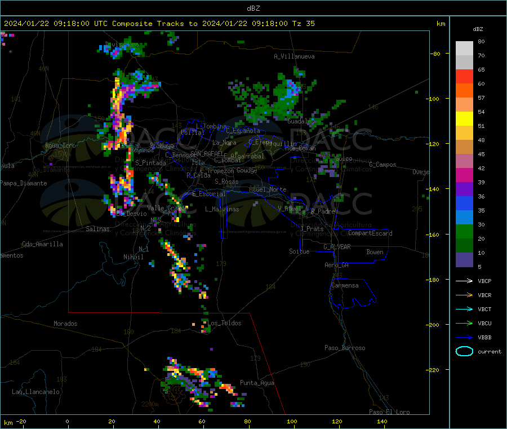This screenshot has height=429, width=507.
Task: Click the G_Campos map label
Action: click(383, 165)
